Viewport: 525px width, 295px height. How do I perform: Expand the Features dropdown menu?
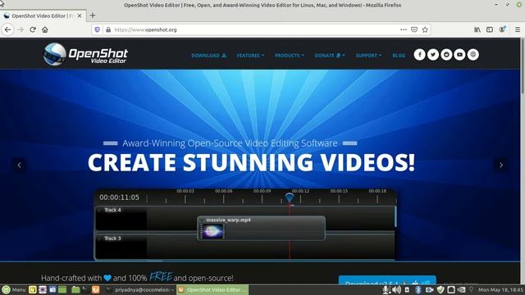pyautogui.click(x=250, y=55)
